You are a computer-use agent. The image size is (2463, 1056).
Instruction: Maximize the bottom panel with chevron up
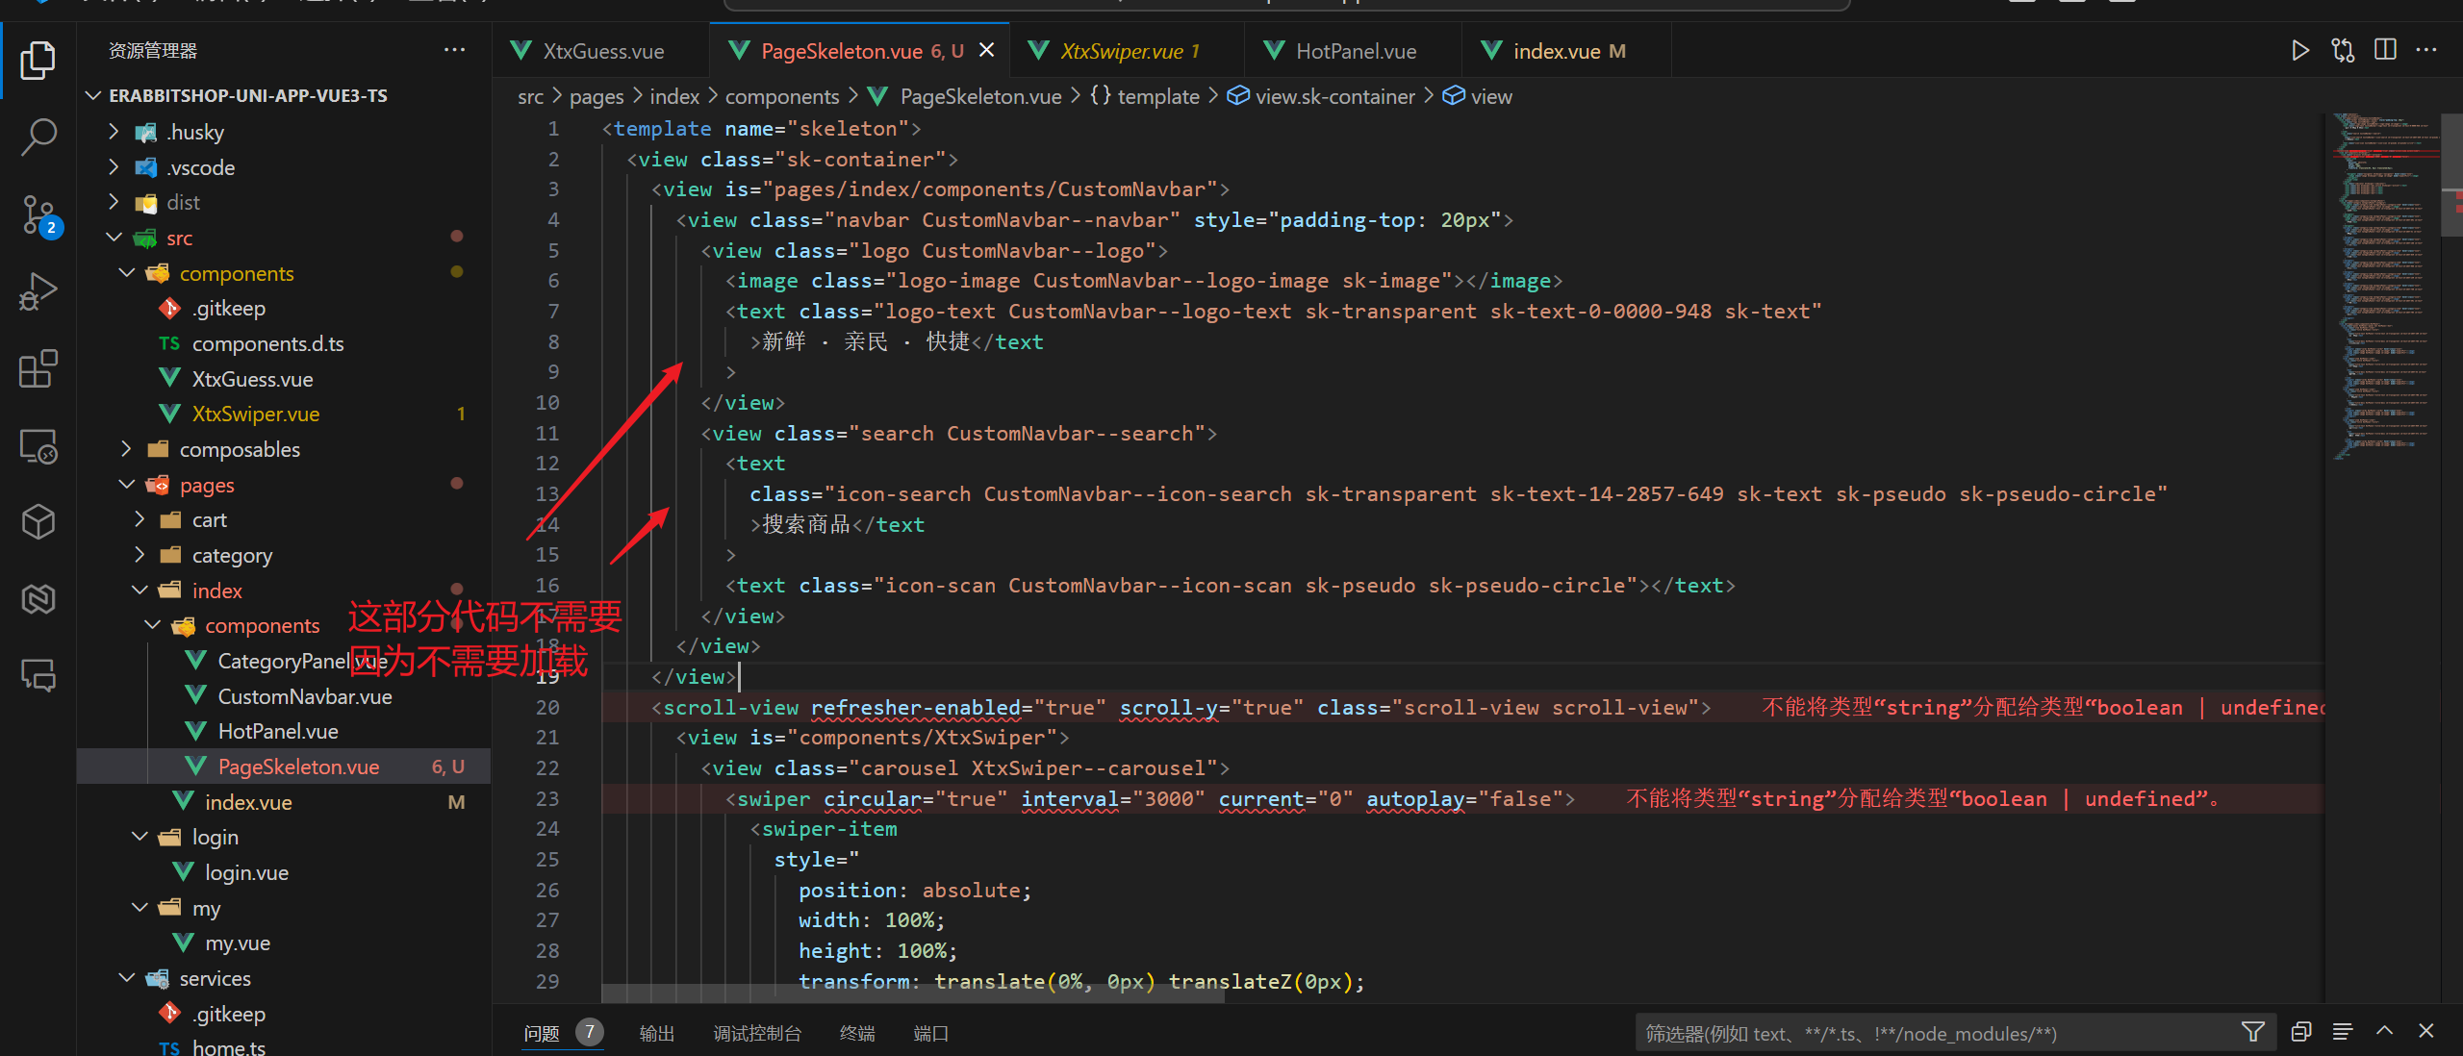point(2384,1032)
